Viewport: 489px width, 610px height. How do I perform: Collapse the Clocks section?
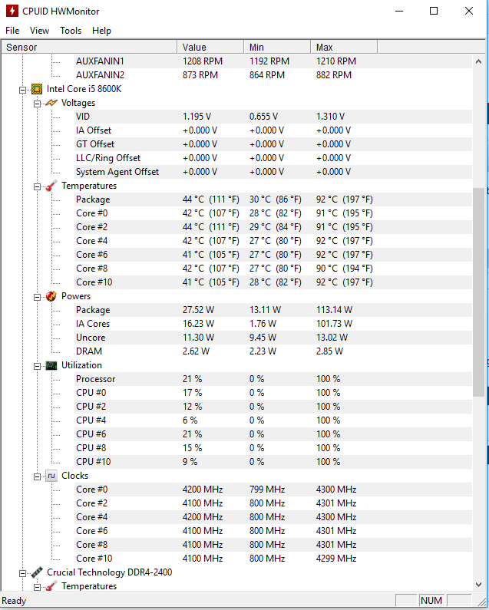tap(37, 476)
